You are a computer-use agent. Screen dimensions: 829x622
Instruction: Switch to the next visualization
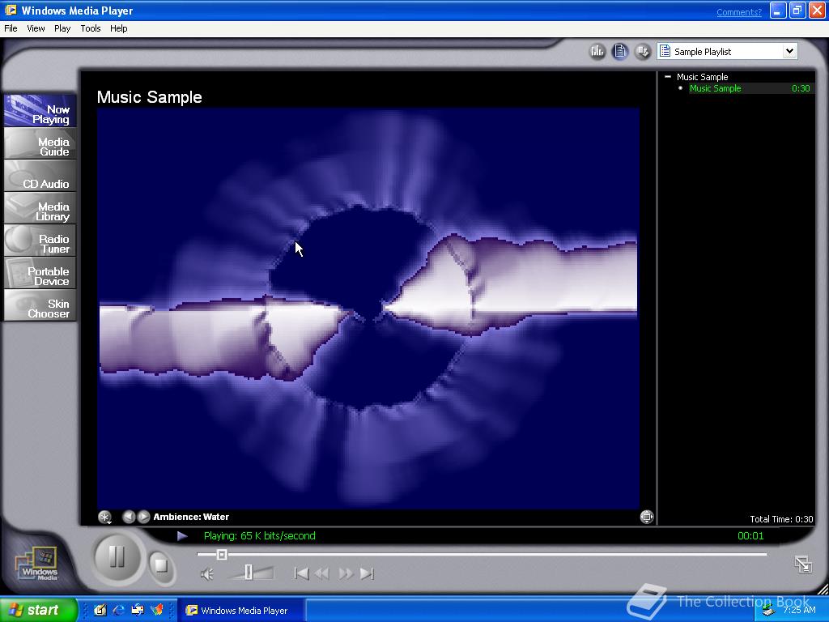pyautogui.click(x=143, y=517)
